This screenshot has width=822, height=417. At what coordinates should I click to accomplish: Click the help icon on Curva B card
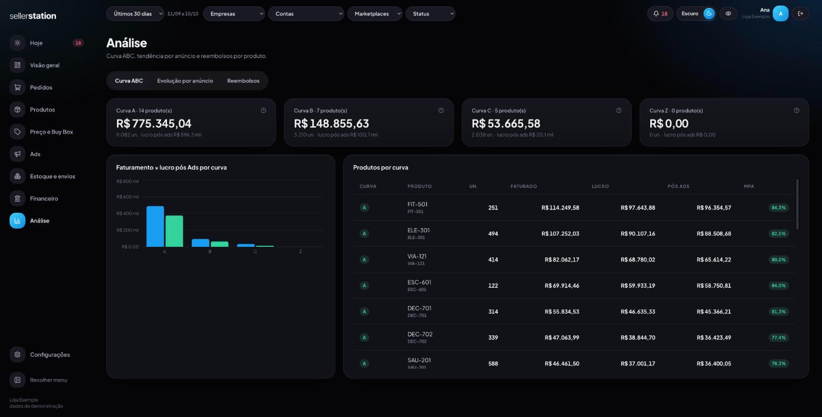(441, 111)
